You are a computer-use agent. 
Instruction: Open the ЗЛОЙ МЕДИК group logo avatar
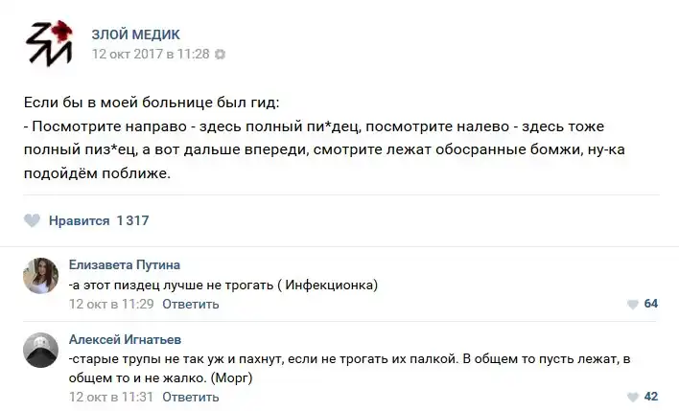pyautogui.click(x=49, y=43)
